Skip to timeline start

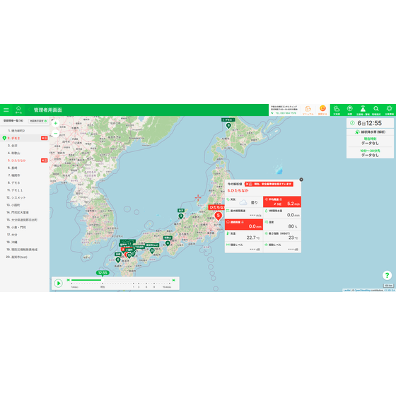68,280
